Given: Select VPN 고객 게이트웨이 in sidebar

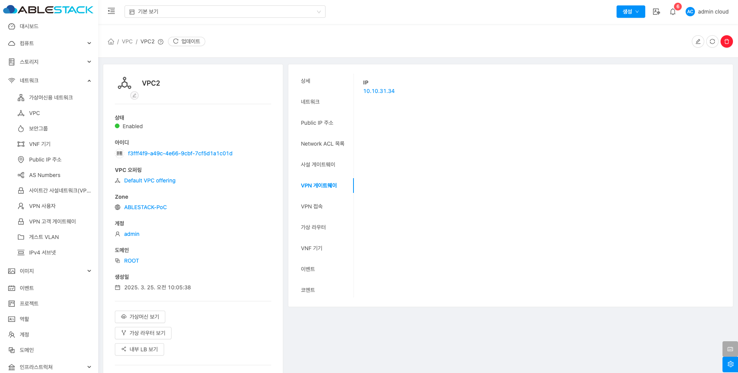Looking at the screenshot, I should click(52, 222).
